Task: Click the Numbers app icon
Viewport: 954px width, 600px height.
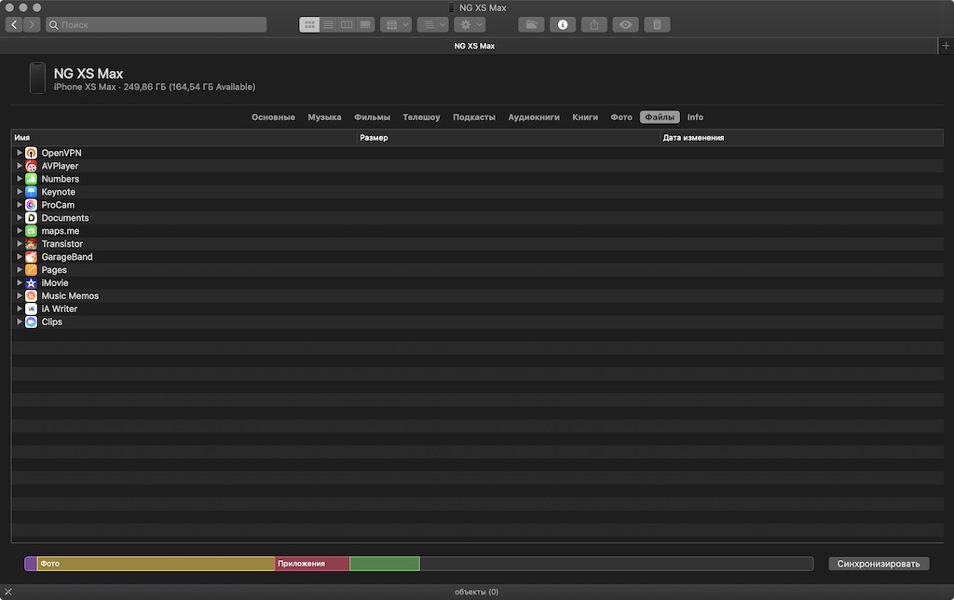Action: [x=31, y=179]
